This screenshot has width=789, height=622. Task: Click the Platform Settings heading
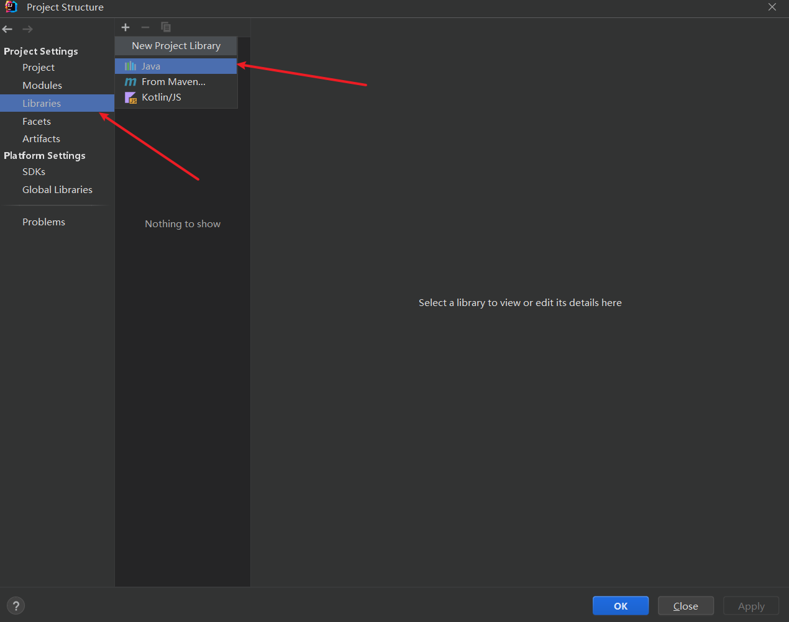pyautogui.click(x=45, y=155)
